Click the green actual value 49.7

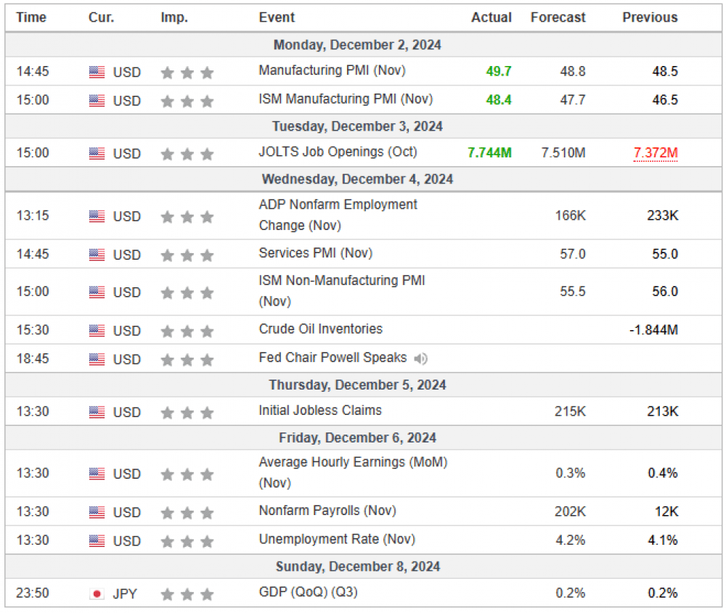[x=499, y=71]
